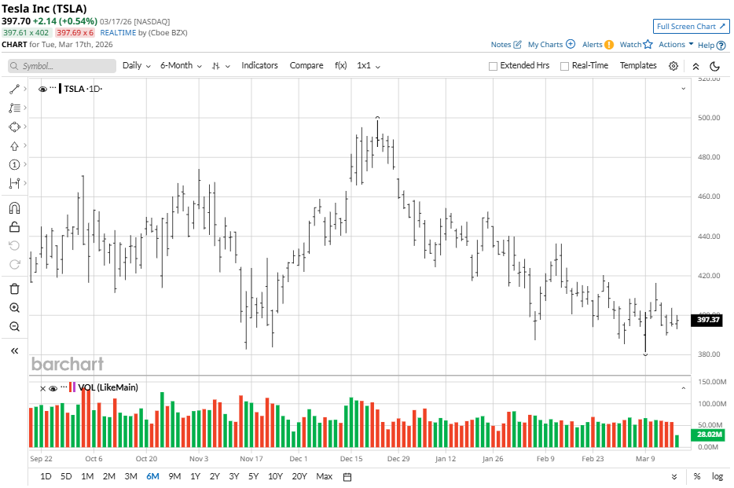
Task: Open the chart settings gear
Action: click(673, 66)
